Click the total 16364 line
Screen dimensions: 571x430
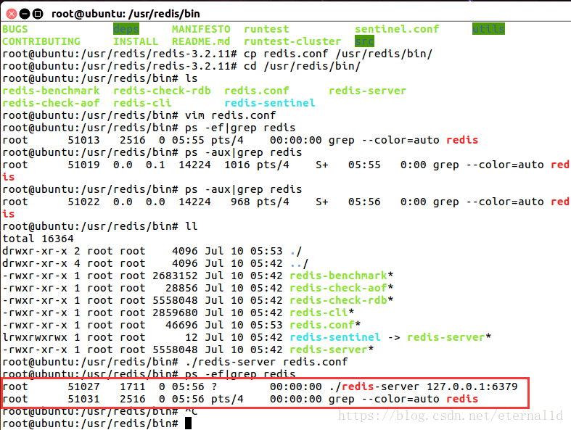[x=38, y=239]
